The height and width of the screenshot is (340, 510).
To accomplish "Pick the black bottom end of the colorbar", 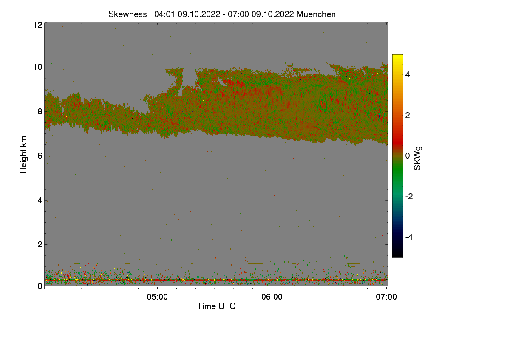I will pos(397,254).
